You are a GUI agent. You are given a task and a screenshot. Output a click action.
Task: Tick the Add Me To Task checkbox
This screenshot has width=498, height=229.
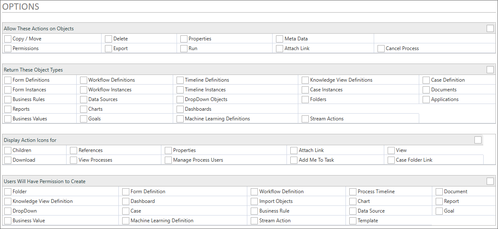pyautogui.click(x=294, y=160)
